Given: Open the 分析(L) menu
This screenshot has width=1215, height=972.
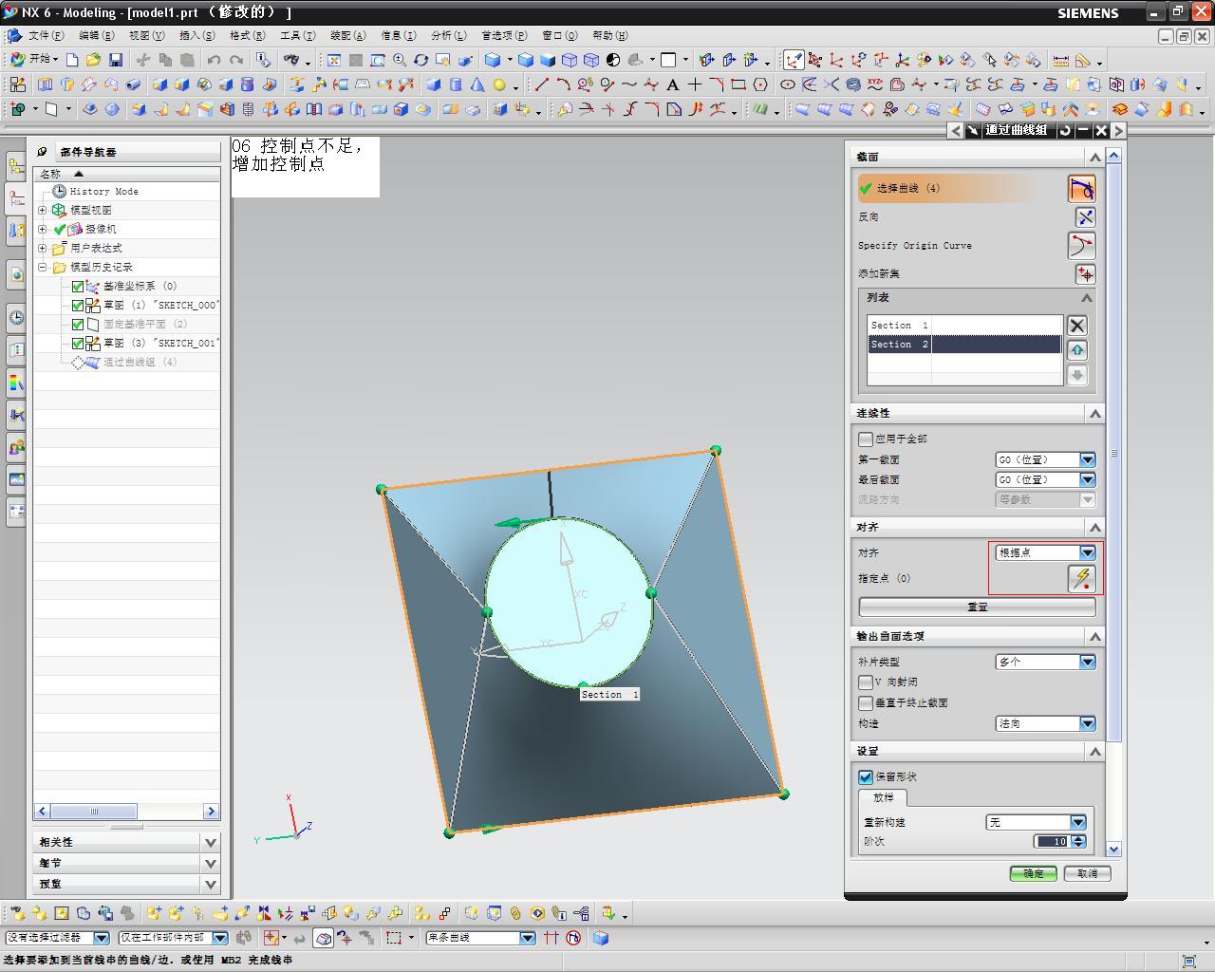Looking at the screenshot, I should (x=448, y=35).
